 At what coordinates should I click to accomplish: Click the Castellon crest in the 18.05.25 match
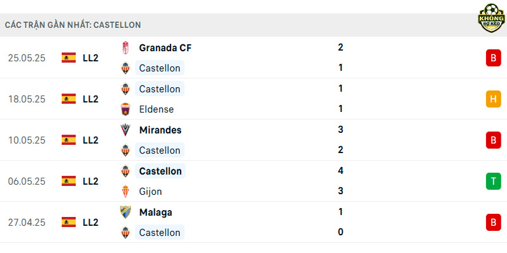coord(125,89)
